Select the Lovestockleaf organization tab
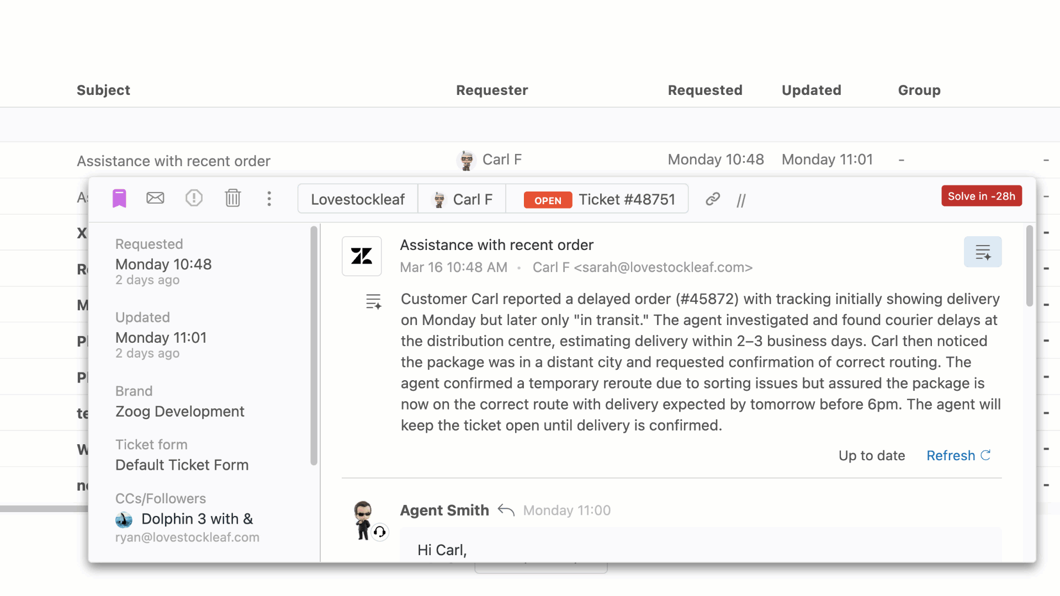This screenshot has width=1060, height=596. tap(358, 199)
